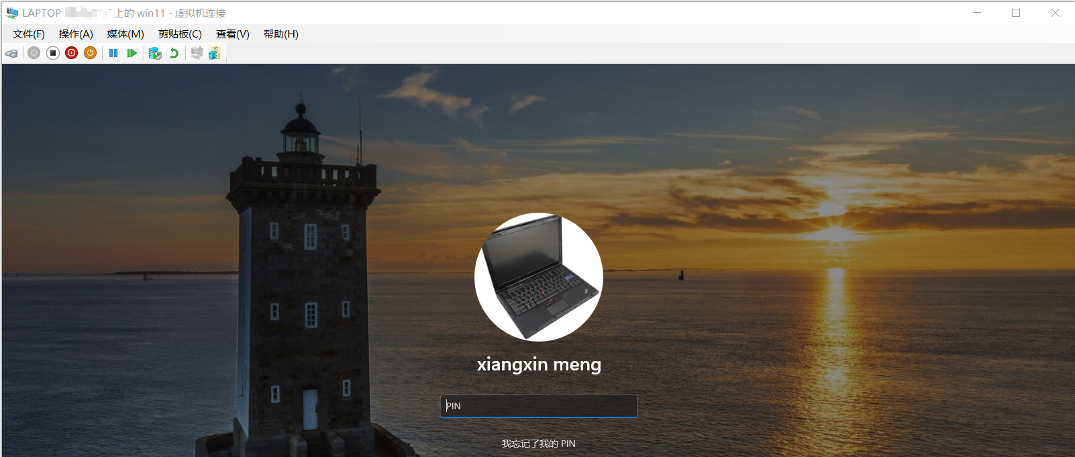The image size is (1075, 457).
Task: Minimize the virtual machine connection window
Action: (977, 13)
